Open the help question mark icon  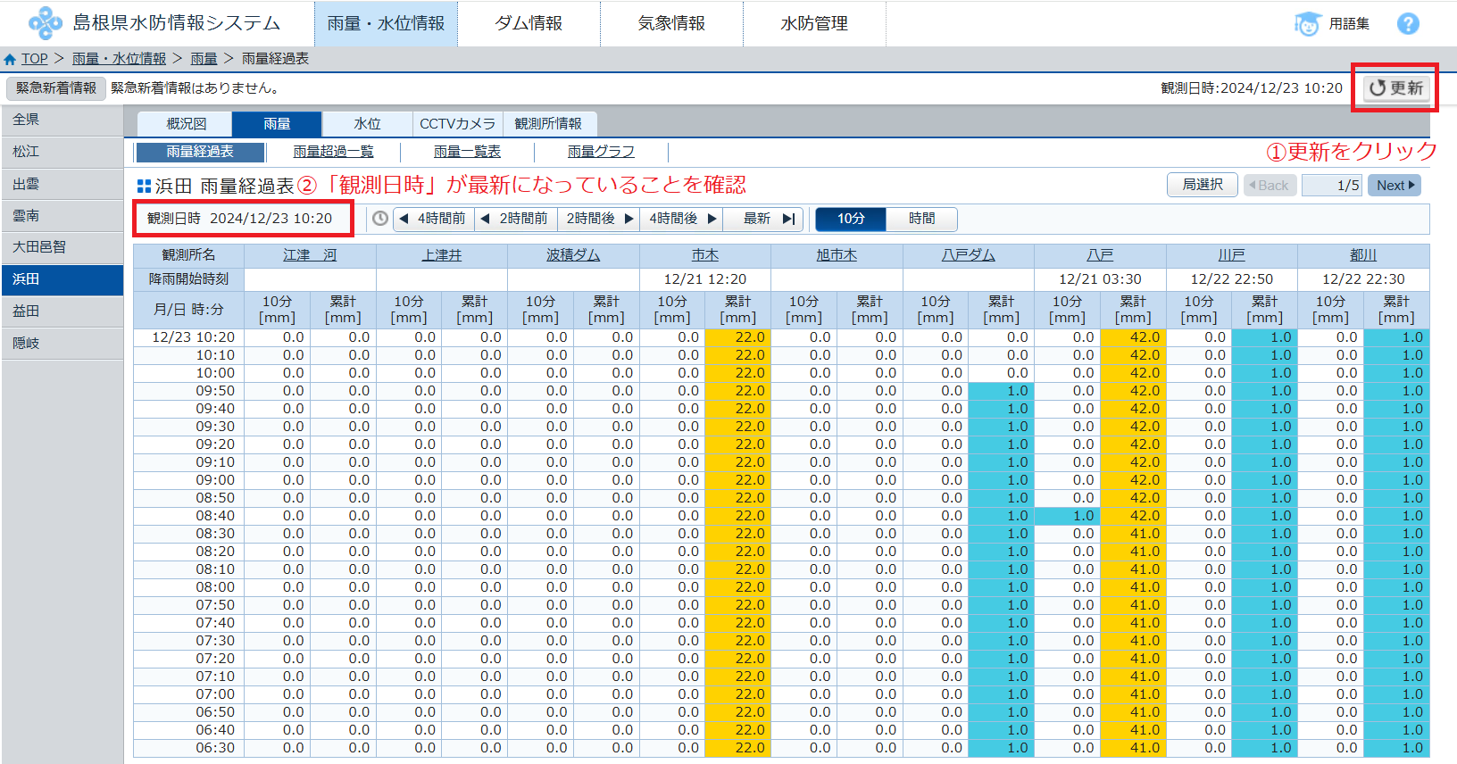[1408, 24]
